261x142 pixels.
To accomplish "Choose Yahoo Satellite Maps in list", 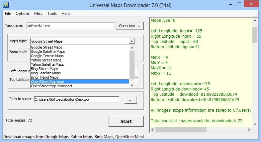I will click(80, 64).
